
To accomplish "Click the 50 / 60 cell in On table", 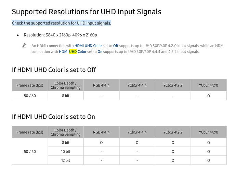I will point(30,152).
